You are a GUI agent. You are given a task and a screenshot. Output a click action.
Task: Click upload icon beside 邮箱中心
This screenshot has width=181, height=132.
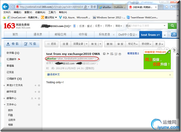coord(32,98)
